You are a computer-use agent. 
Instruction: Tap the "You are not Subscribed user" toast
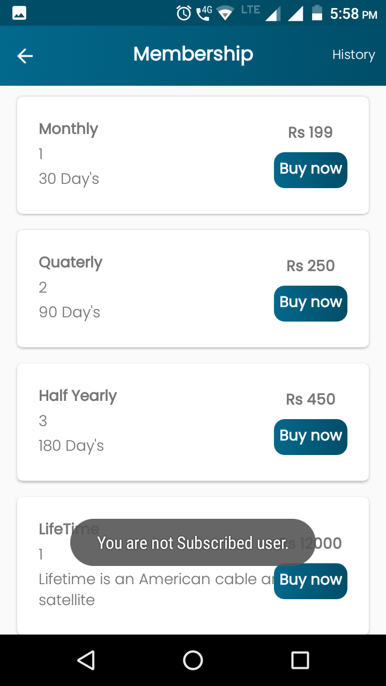tap(192, 542)
